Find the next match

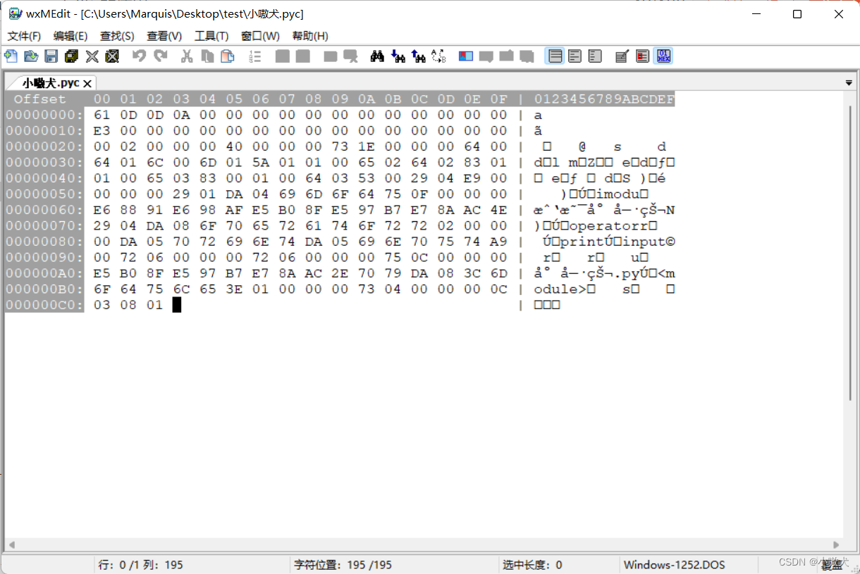coord(398,56)
